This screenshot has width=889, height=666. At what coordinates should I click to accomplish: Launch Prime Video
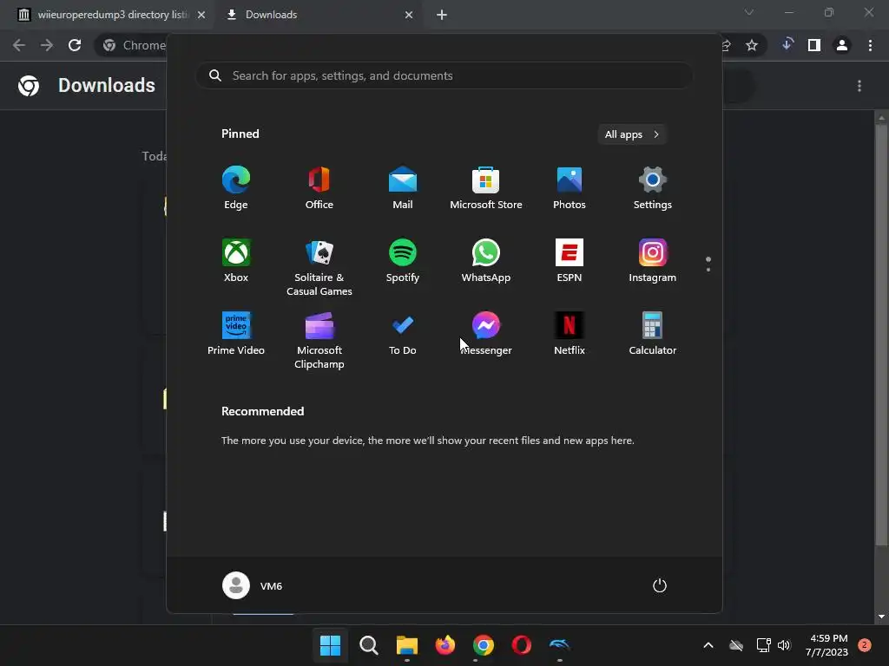tap(236, 333)
